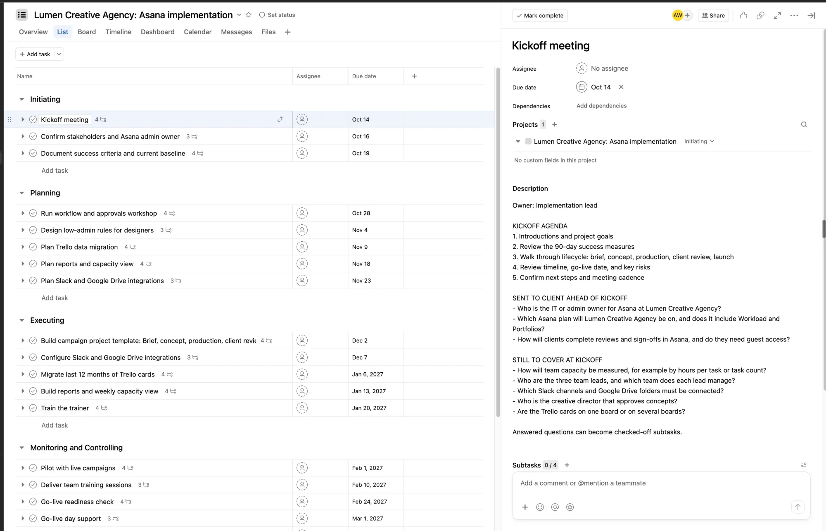Viewport: 826px width, 531px height.
Task: Open the task in full screen via the expand arrows
Action: pos(777,15)
